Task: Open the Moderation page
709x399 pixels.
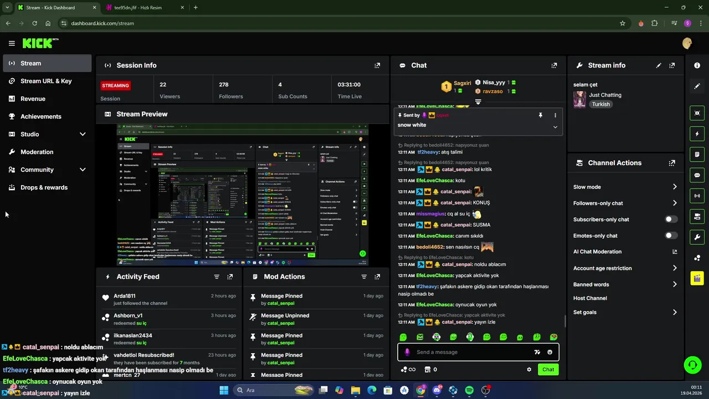Action: pos(47,152)
